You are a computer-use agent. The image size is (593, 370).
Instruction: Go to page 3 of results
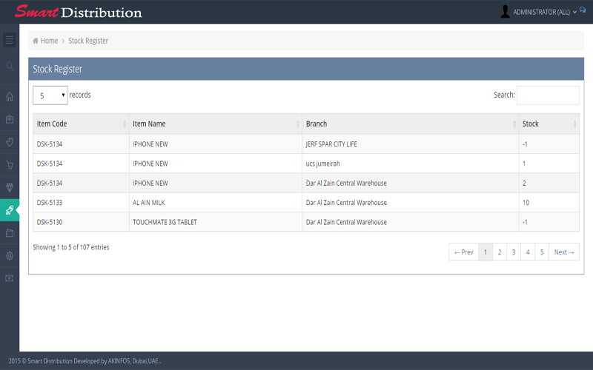pos(514,252)
